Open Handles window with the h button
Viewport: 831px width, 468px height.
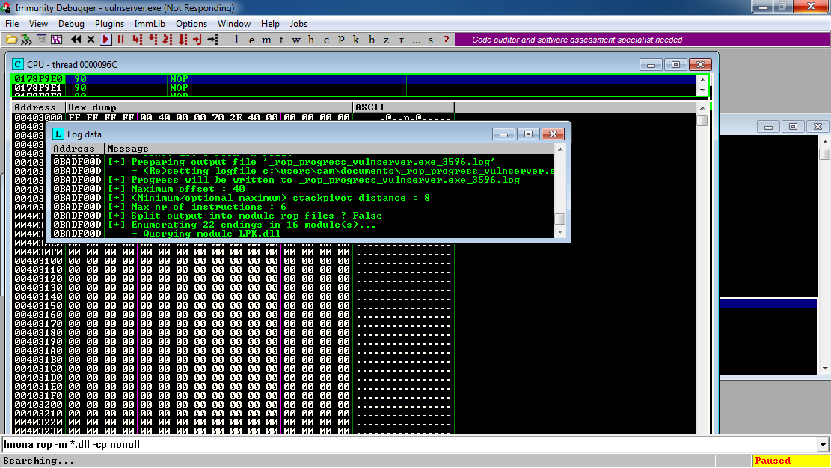[x=311, y=40]
